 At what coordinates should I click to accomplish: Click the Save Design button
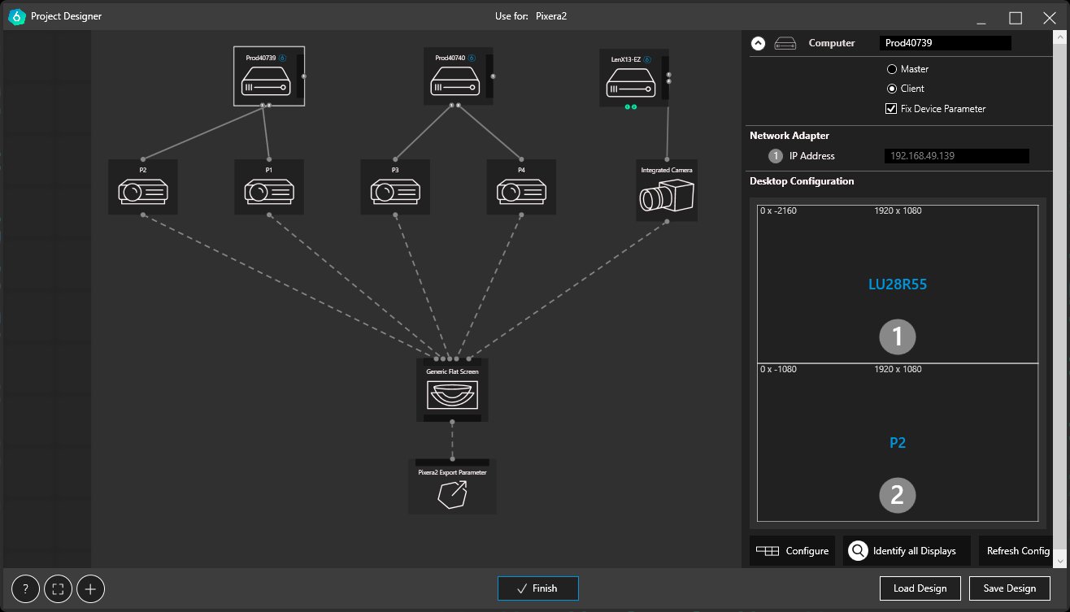(x=1009, y=588)
